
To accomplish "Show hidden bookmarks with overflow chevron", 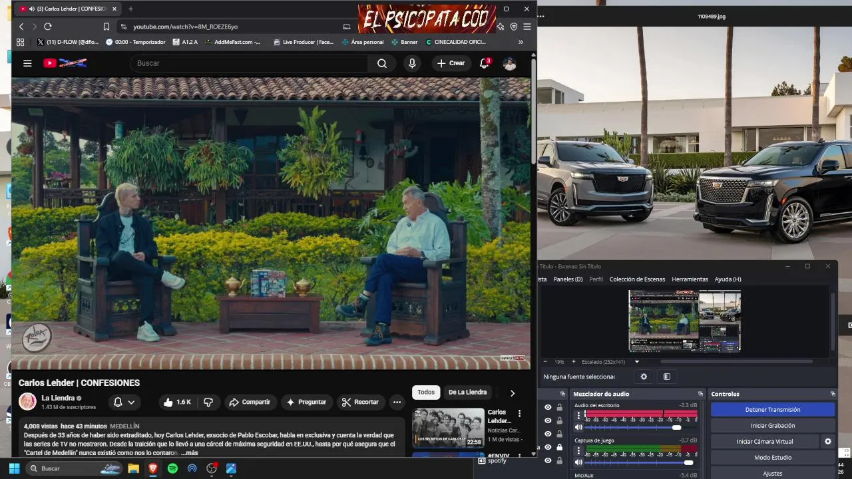I will click(521, 42).
